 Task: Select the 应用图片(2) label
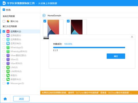click(16, 31)
